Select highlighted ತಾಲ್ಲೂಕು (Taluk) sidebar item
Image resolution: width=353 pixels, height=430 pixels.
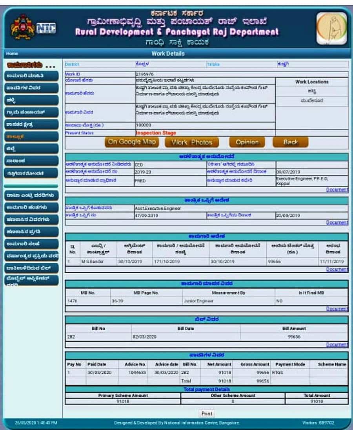click(x=31, y=137)
